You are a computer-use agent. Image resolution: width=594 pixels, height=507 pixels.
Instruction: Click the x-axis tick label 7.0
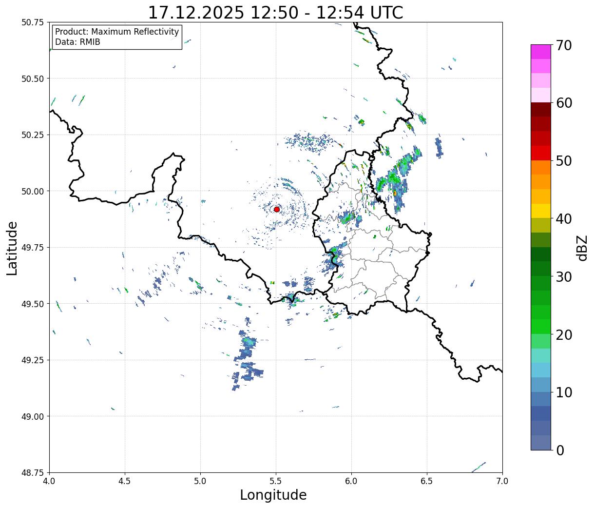[x=502, y=481]
